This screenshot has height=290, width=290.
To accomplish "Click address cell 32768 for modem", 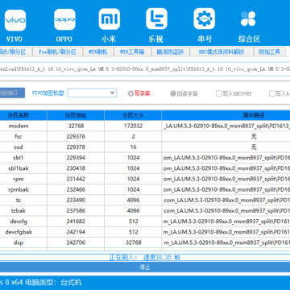I will point(76,126).
